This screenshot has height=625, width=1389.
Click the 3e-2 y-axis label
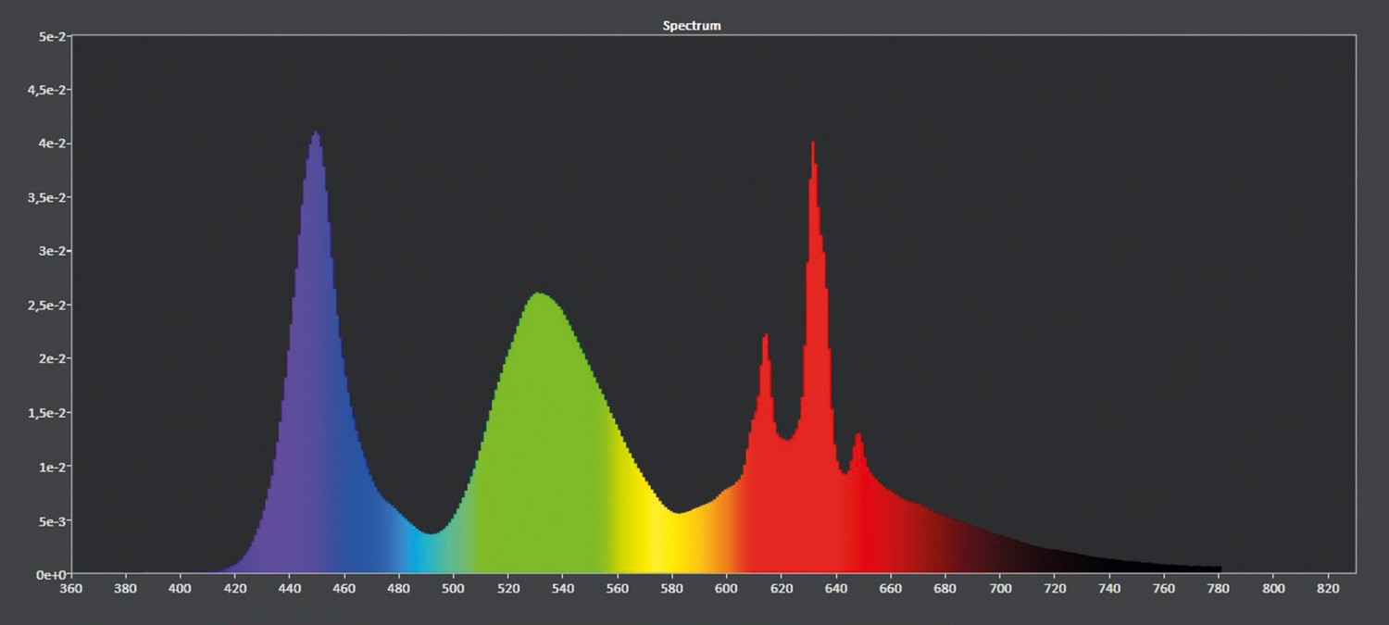(x=52, y=251)
